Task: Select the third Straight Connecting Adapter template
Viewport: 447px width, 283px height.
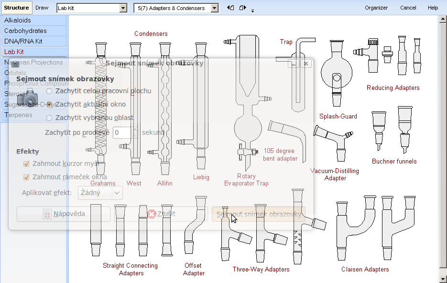Action: pyautogui.click(x=143, y=230)
